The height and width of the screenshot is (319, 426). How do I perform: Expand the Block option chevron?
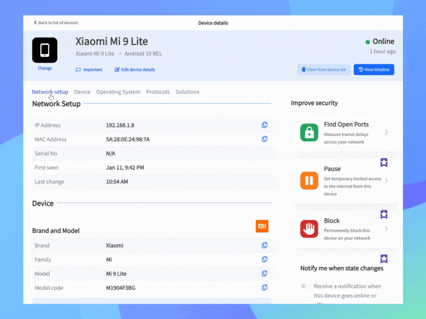[x=387, y=229]
